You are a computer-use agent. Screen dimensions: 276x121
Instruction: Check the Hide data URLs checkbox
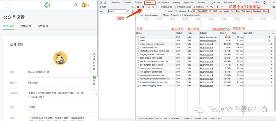pos(176,11)
